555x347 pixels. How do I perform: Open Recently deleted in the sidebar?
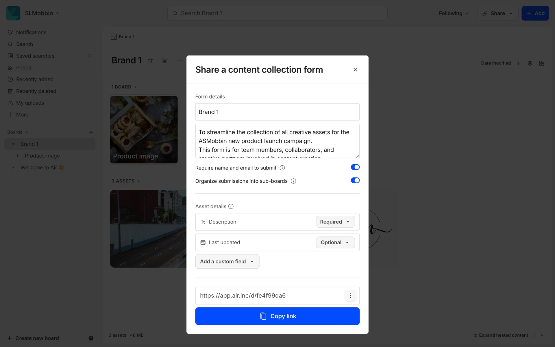[36, 91]
